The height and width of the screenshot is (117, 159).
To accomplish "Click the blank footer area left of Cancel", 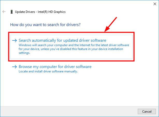I will tap(70, 111).
